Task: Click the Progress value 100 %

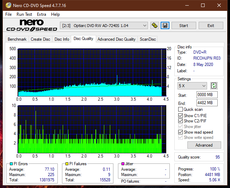Action: coord(215,169)
